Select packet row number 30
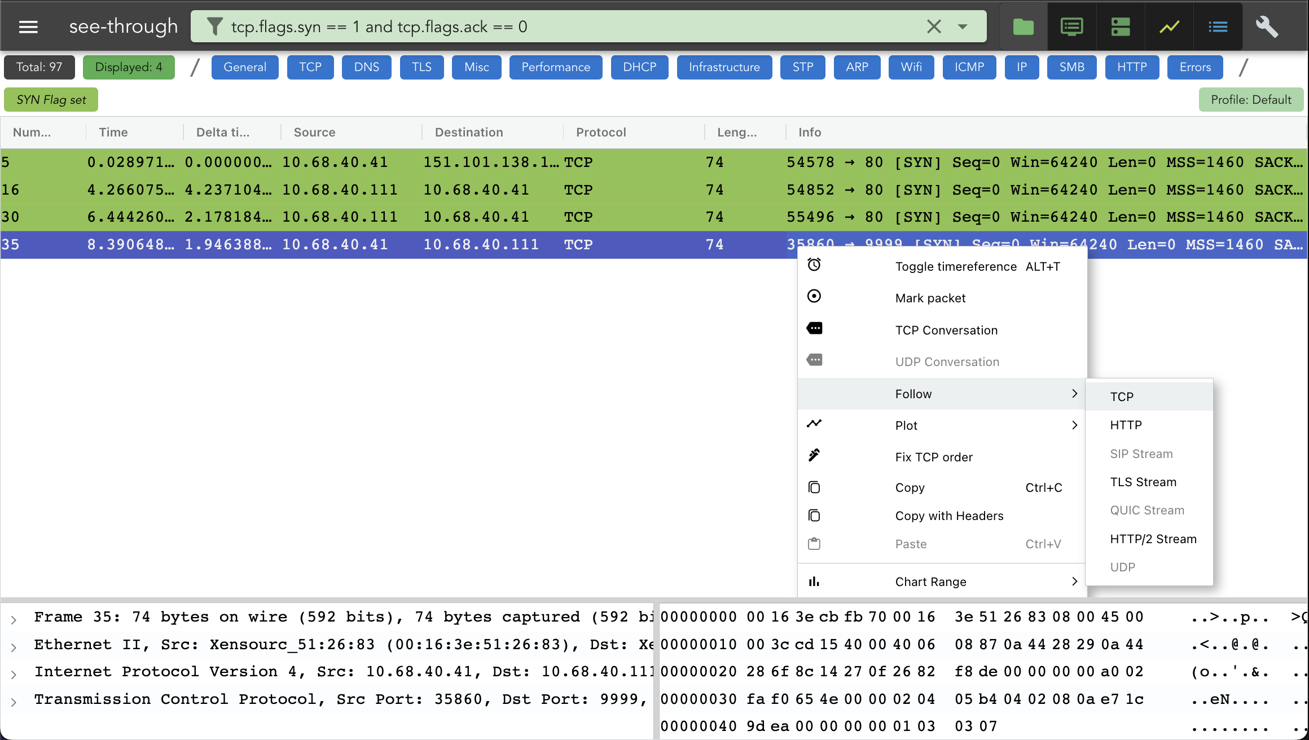 654,217
